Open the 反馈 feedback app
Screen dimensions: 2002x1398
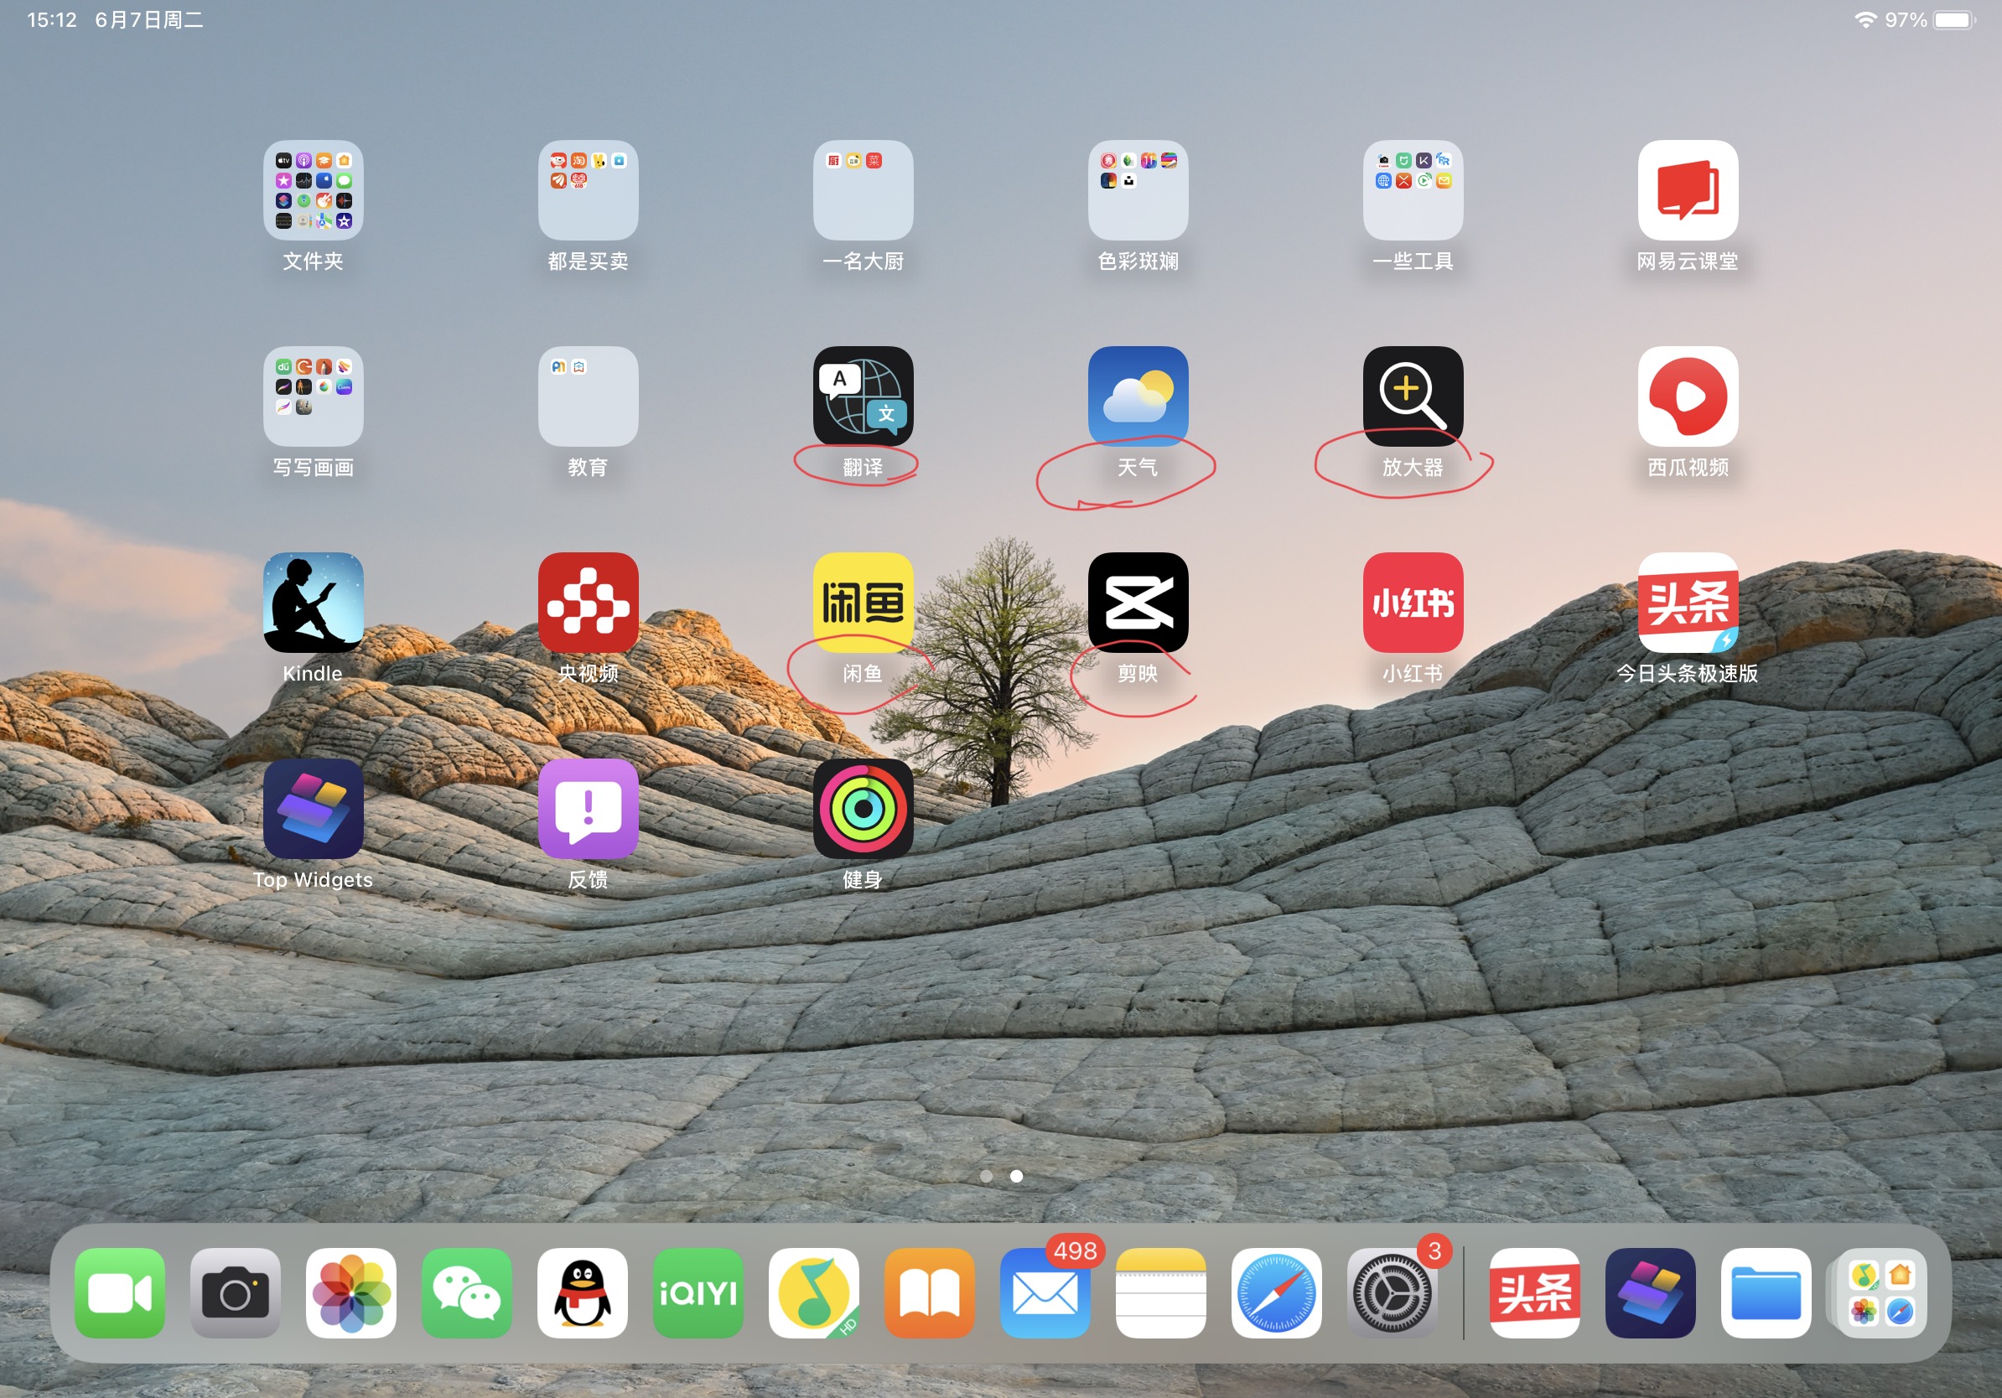tap(588, 809)
